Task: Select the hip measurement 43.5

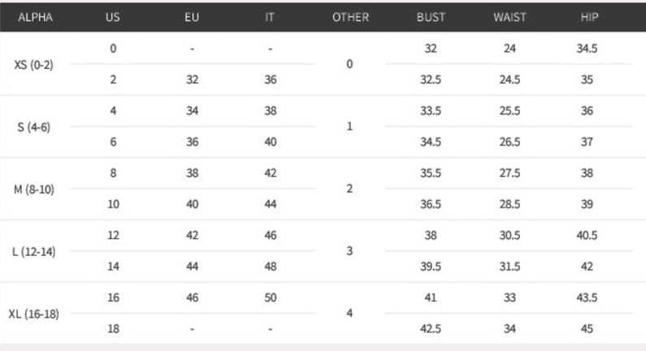Action: tap(587, 297)
